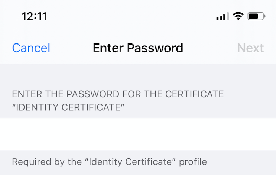Focus the empty certificate password field
The height and width of the screenshot is (175, 276).
click(138, 134)
